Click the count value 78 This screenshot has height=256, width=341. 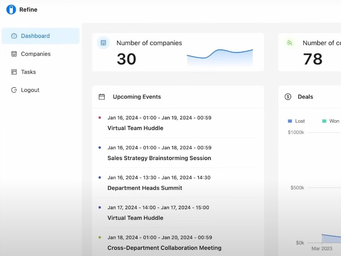coord(313,59)
